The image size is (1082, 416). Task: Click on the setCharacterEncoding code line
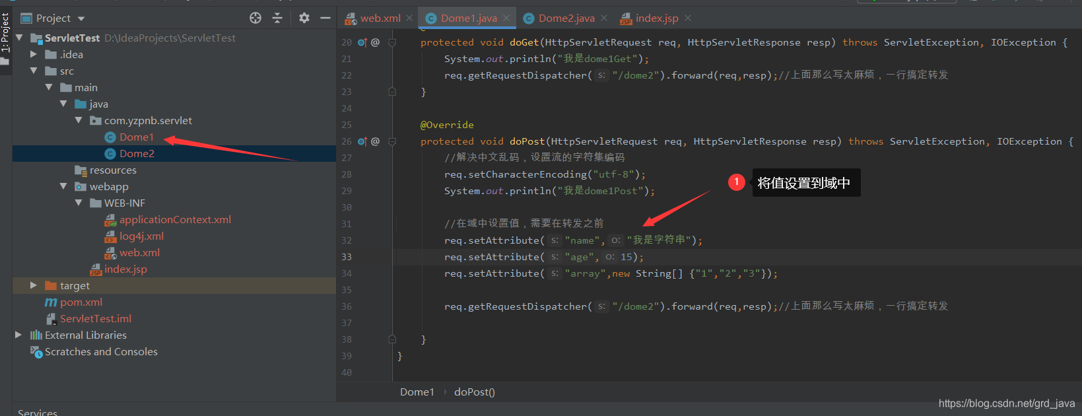pyautogui.click(x=545, y=174)
